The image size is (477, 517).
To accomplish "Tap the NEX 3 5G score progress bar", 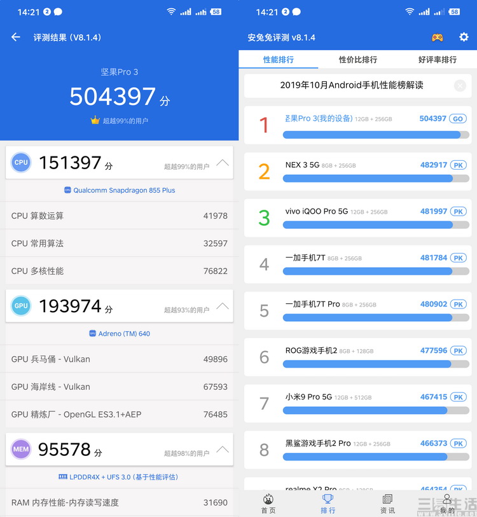I will tap(376, 179).
